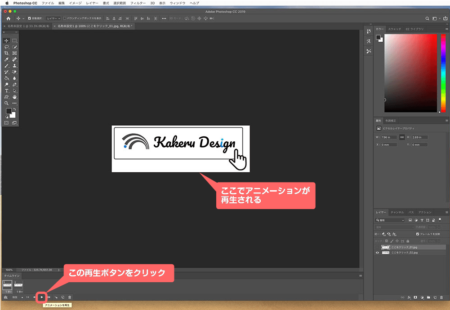The height and width of the screenshot is (310, 450).
Task: Select next frame button in Timeline
Action: tap(49, 297)
